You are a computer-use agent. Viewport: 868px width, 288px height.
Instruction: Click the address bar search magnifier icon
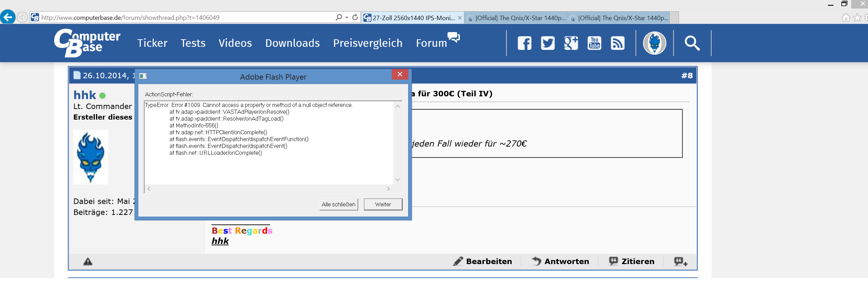(339, 17)
